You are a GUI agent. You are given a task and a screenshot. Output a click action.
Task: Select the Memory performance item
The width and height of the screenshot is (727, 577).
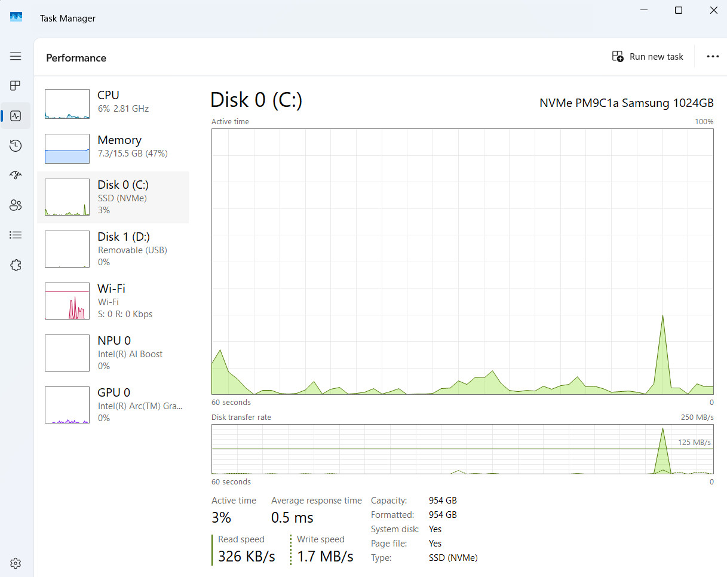(x=113, y=149)
